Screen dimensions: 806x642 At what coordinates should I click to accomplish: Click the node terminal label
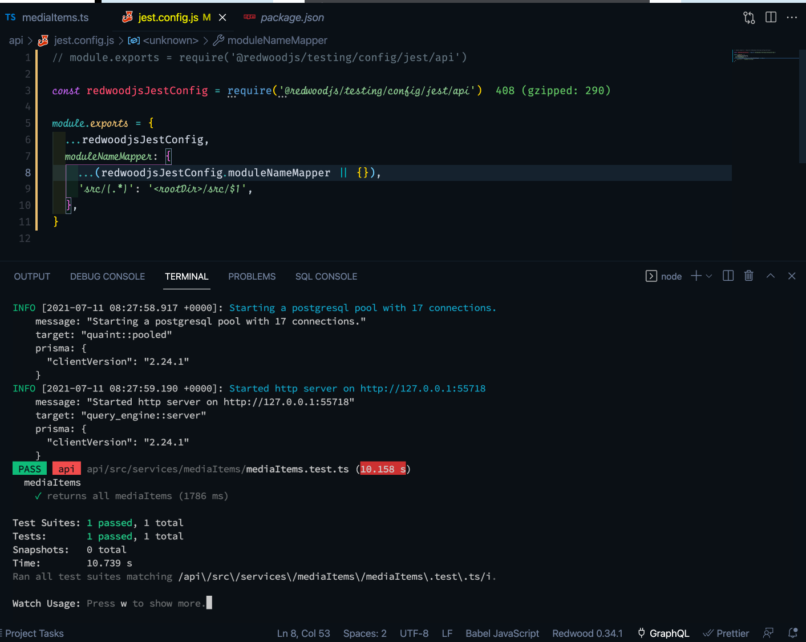point(671,277)
